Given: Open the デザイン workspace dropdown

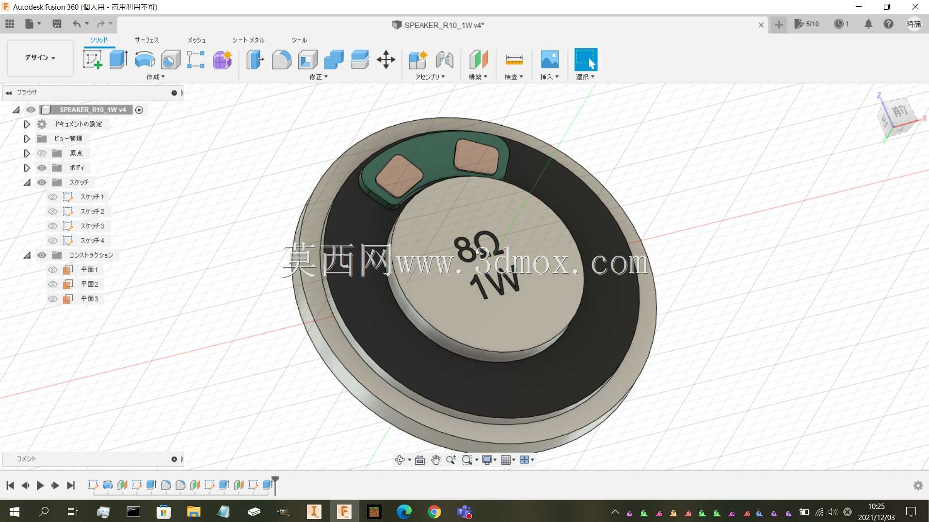Looking at the screenshot, I should [x=40, y=57].
